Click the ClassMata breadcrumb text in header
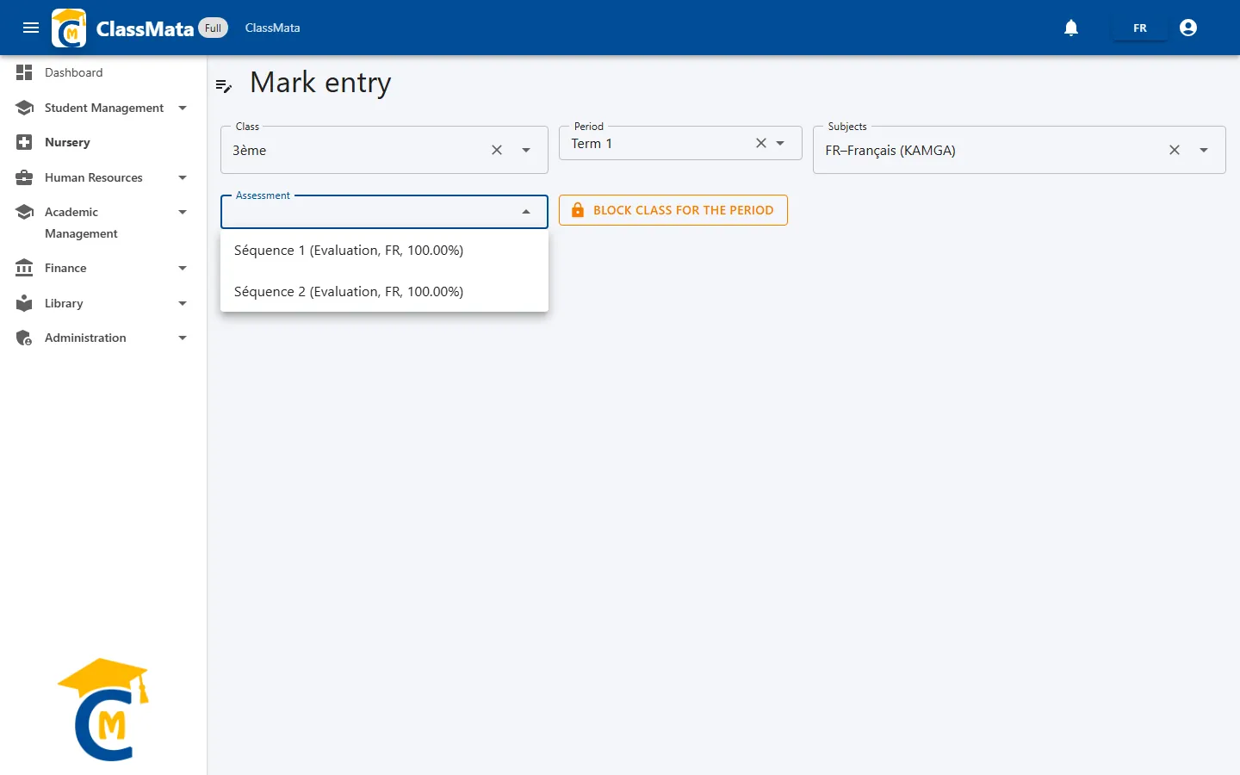Viewport: 1240px width, 775px height. pyautogui.click(x=273, y=28)
